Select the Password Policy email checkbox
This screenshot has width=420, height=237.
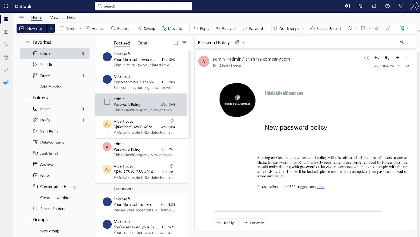(x=107, y=102)
